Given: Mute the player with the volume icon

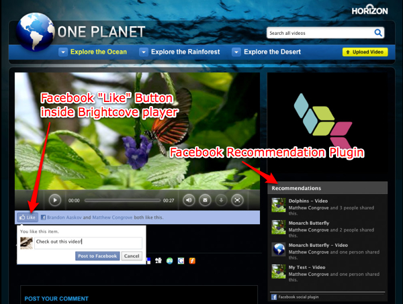Looking at the screenshot, I should (189, 200).
